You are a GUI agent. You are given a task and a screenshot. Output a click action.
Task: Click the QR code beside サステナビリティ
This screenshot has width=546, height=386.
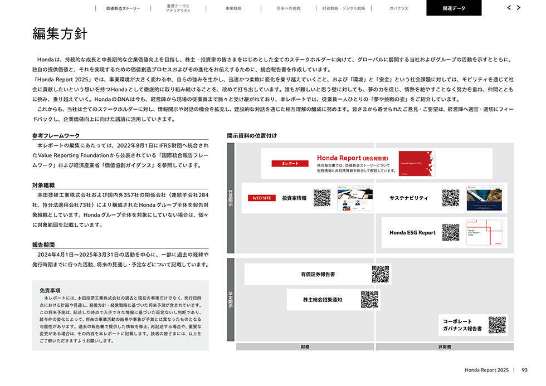(451, 198)
